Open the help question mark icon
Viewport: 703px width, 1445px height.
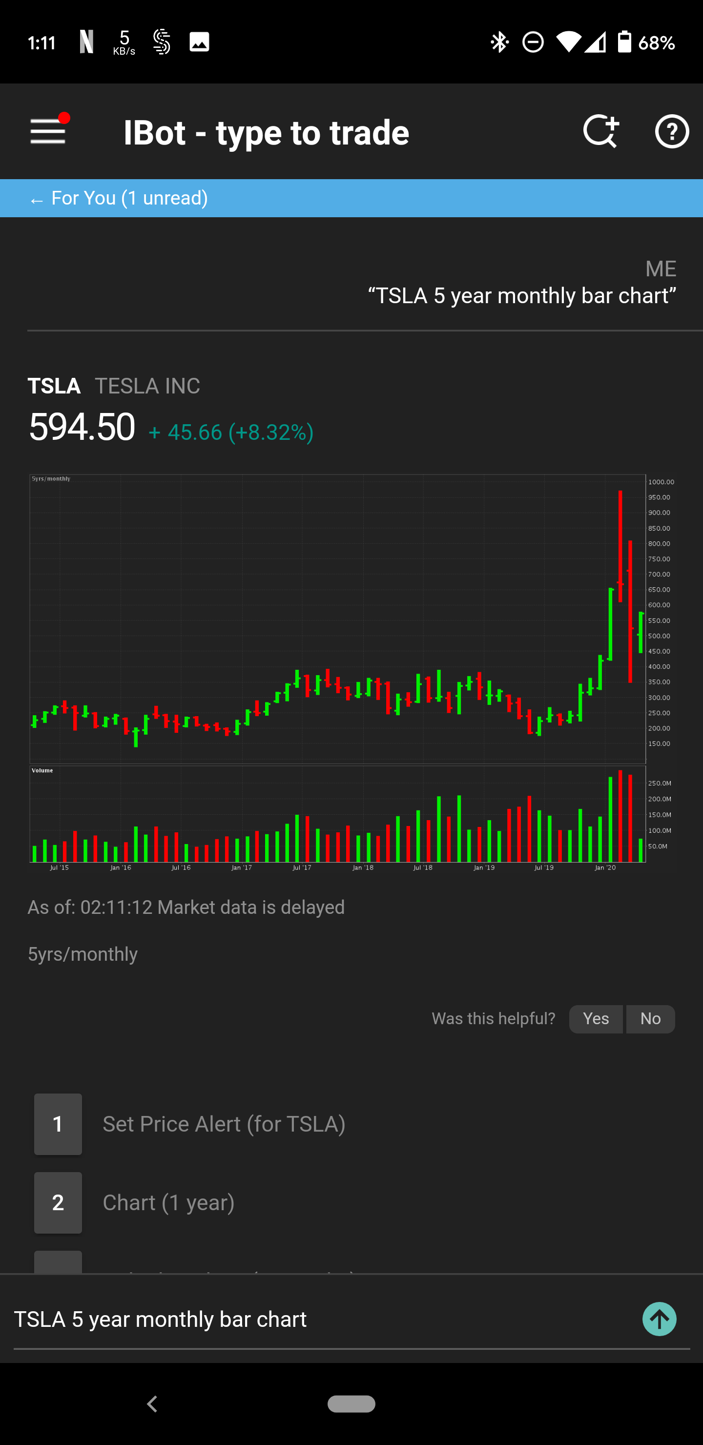click(x=672, y=131)
